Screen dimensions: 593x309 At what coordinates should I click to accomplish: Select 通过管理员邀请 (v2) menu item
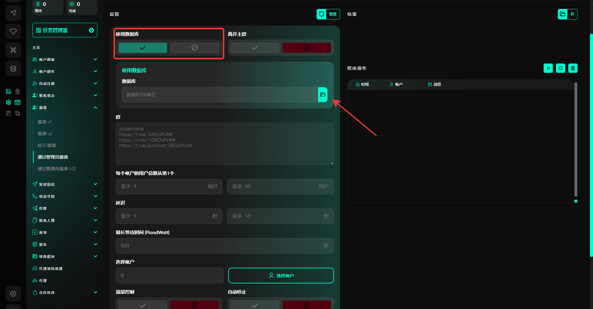pos(57,169)
